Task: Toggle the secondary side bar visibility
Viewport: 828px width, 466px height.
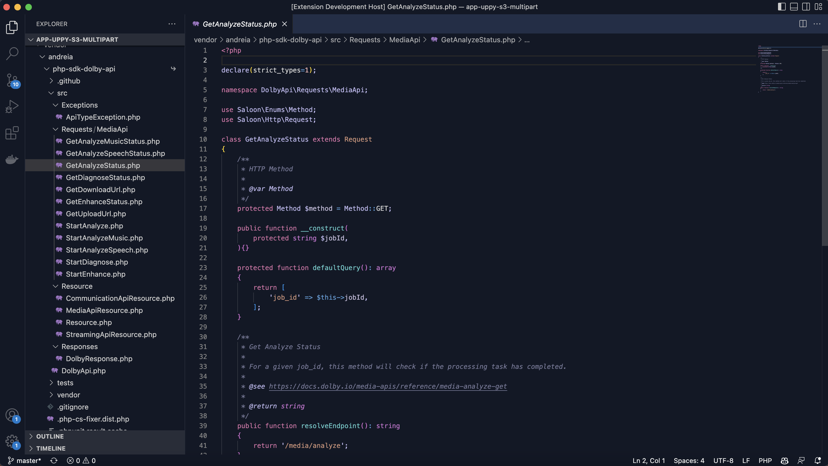Action: (x=806, y=7)
